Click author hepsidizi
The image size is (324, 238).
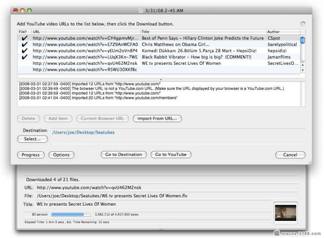point(277,50)
